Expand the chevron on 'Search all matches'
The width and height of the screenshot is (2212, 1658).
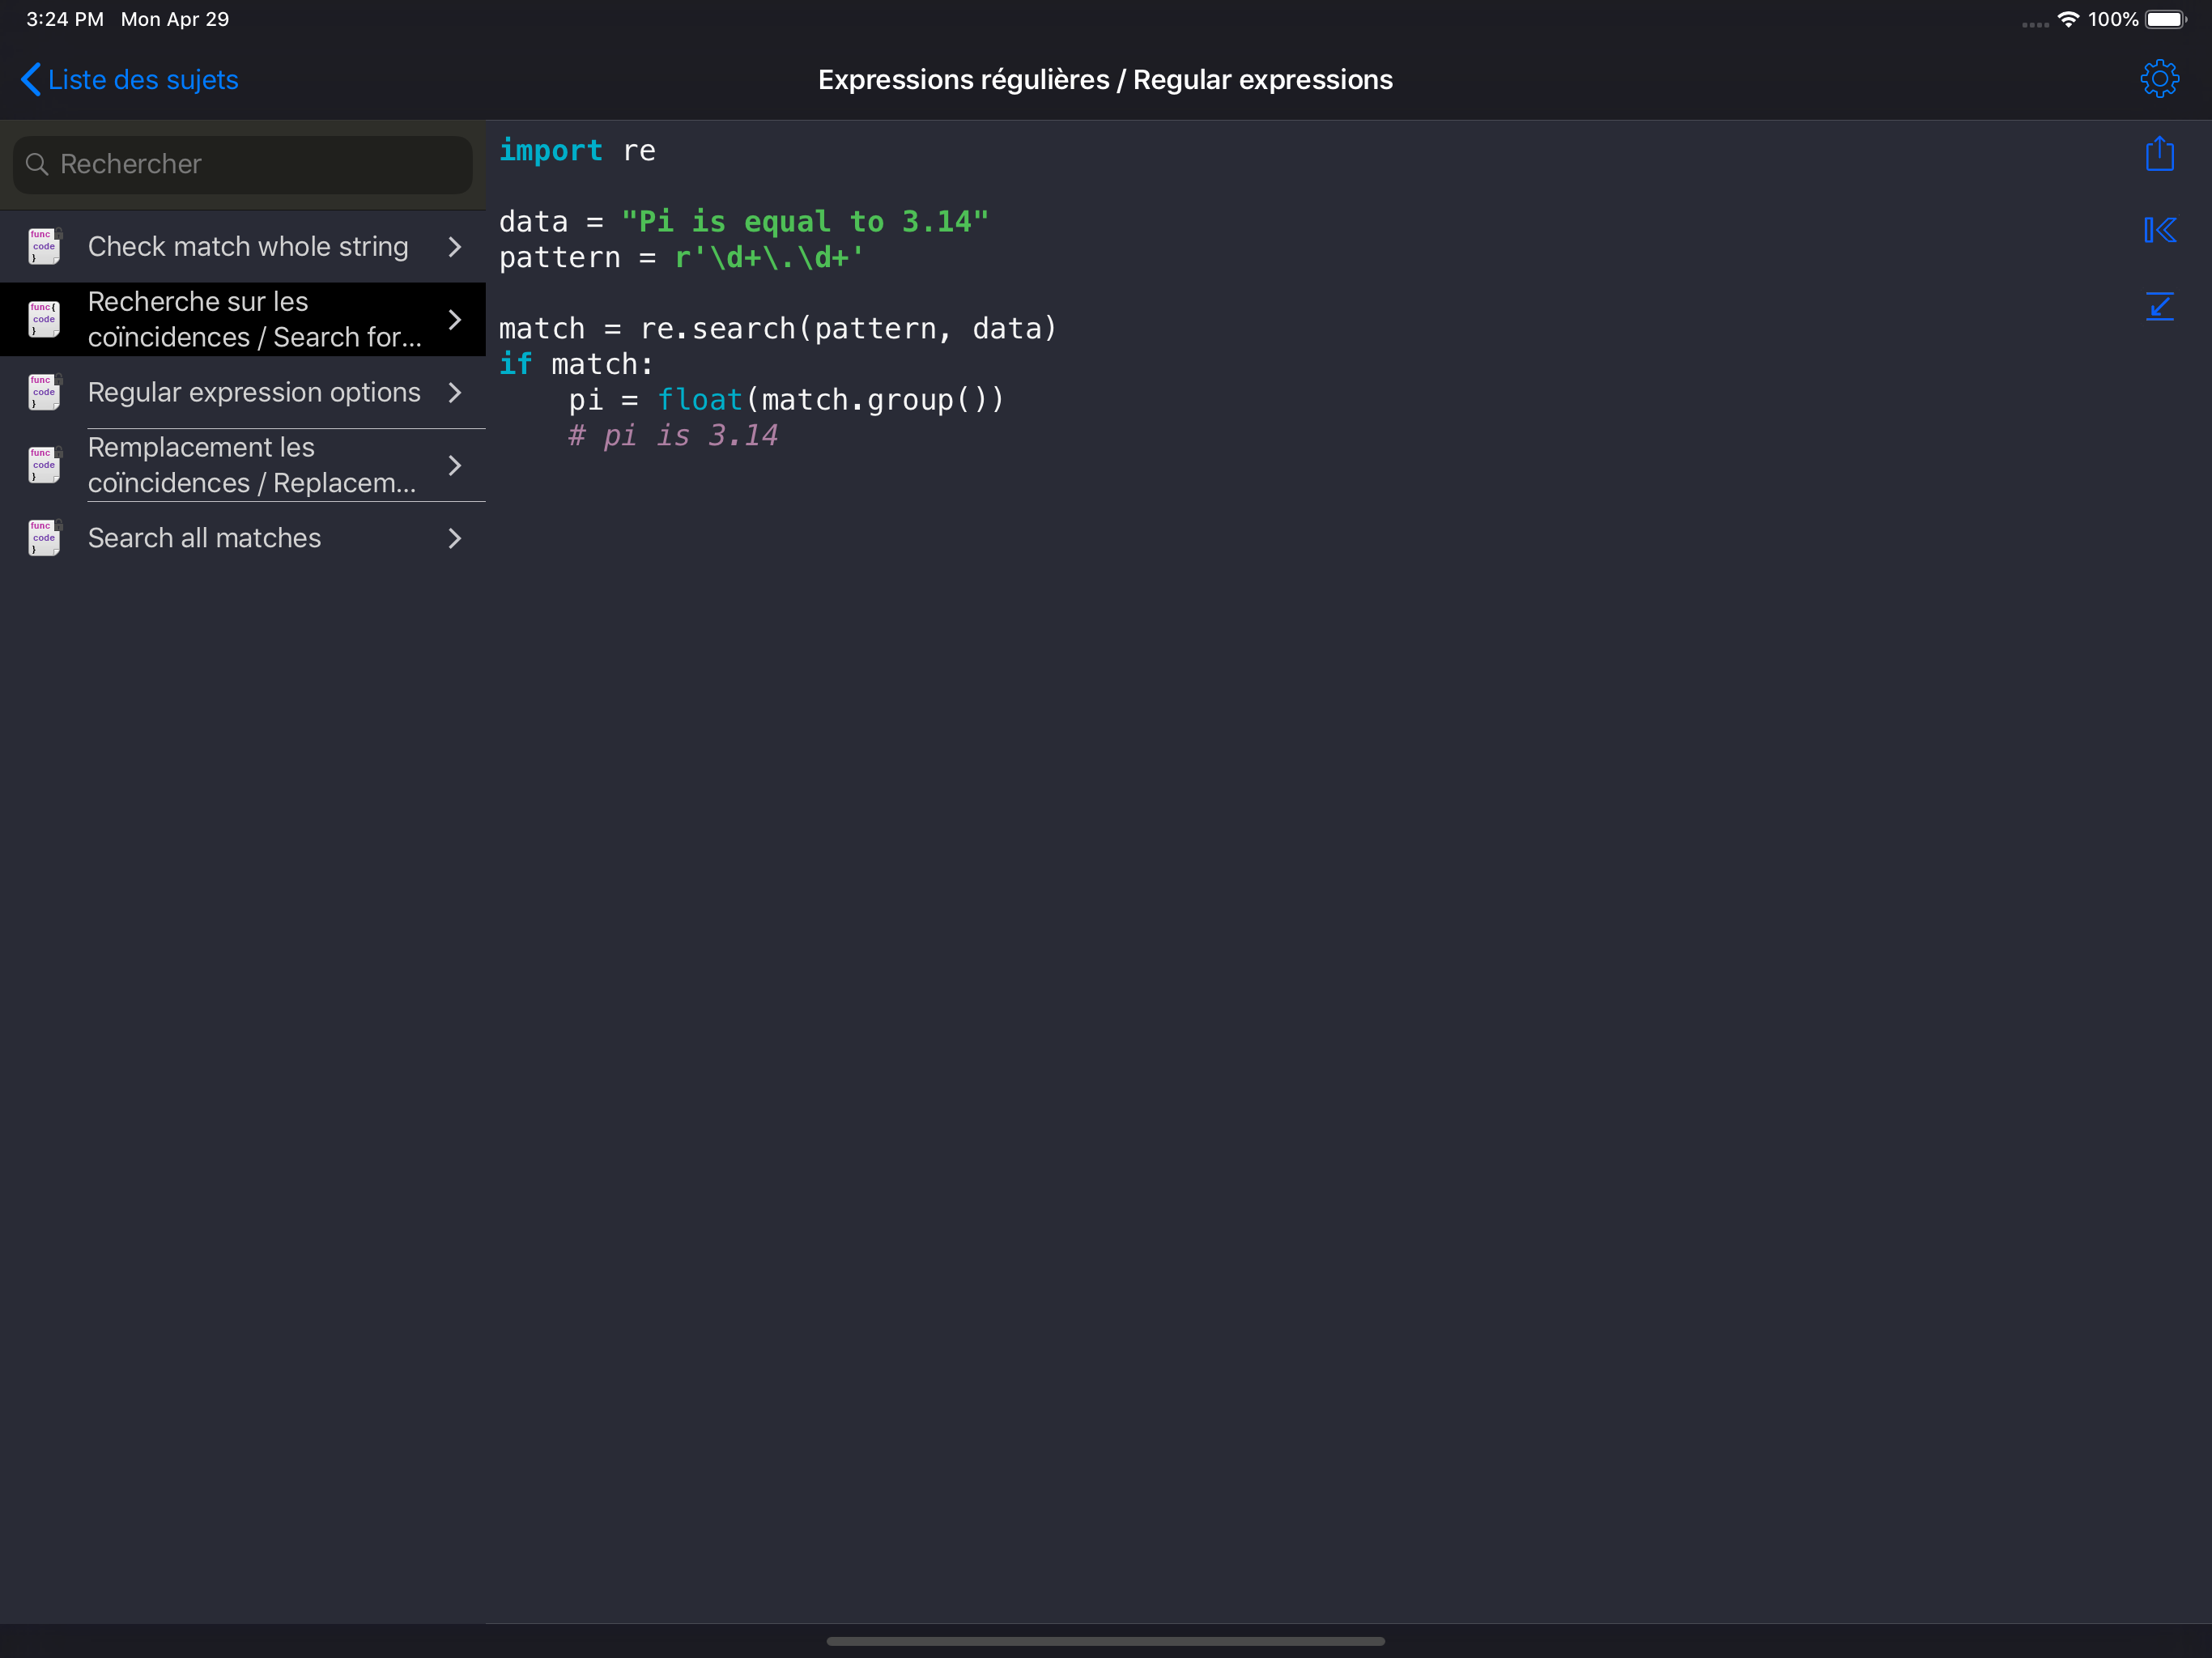click(455, 537)
